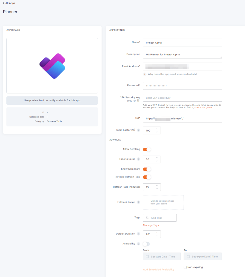Decrease Refresh Rate minutes
This screenshot has width=245, height=277.
point(157,189)
